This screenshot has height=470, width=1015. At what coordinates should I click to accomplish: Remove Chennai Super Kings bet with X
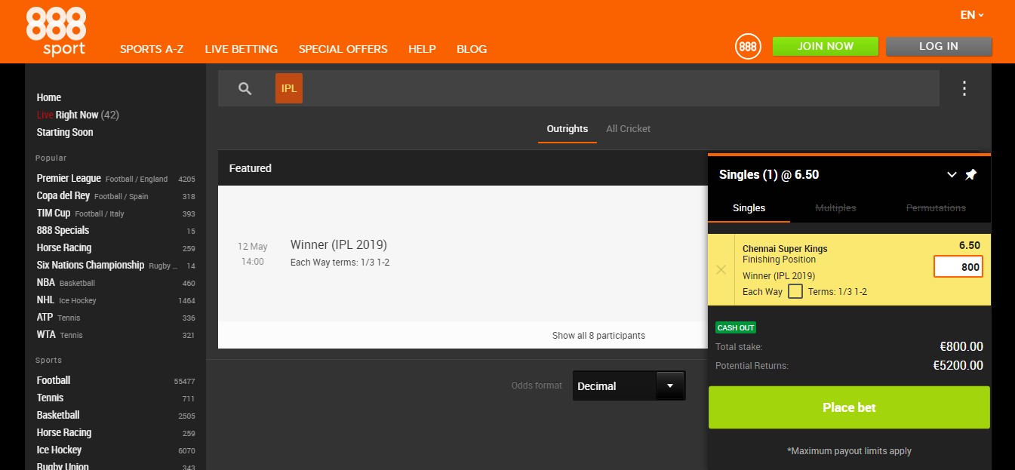click(721, 269)
